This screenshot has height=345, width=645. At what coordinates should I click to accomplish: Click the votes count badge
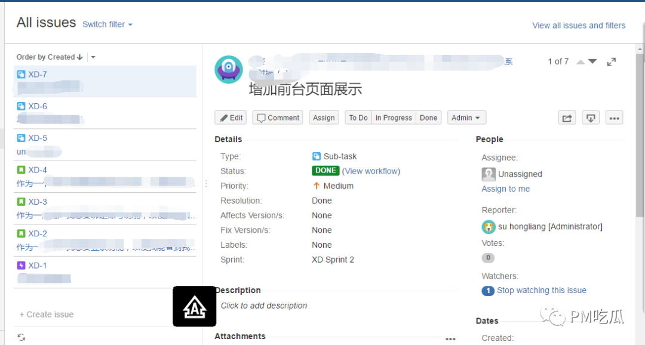[488, 258]
